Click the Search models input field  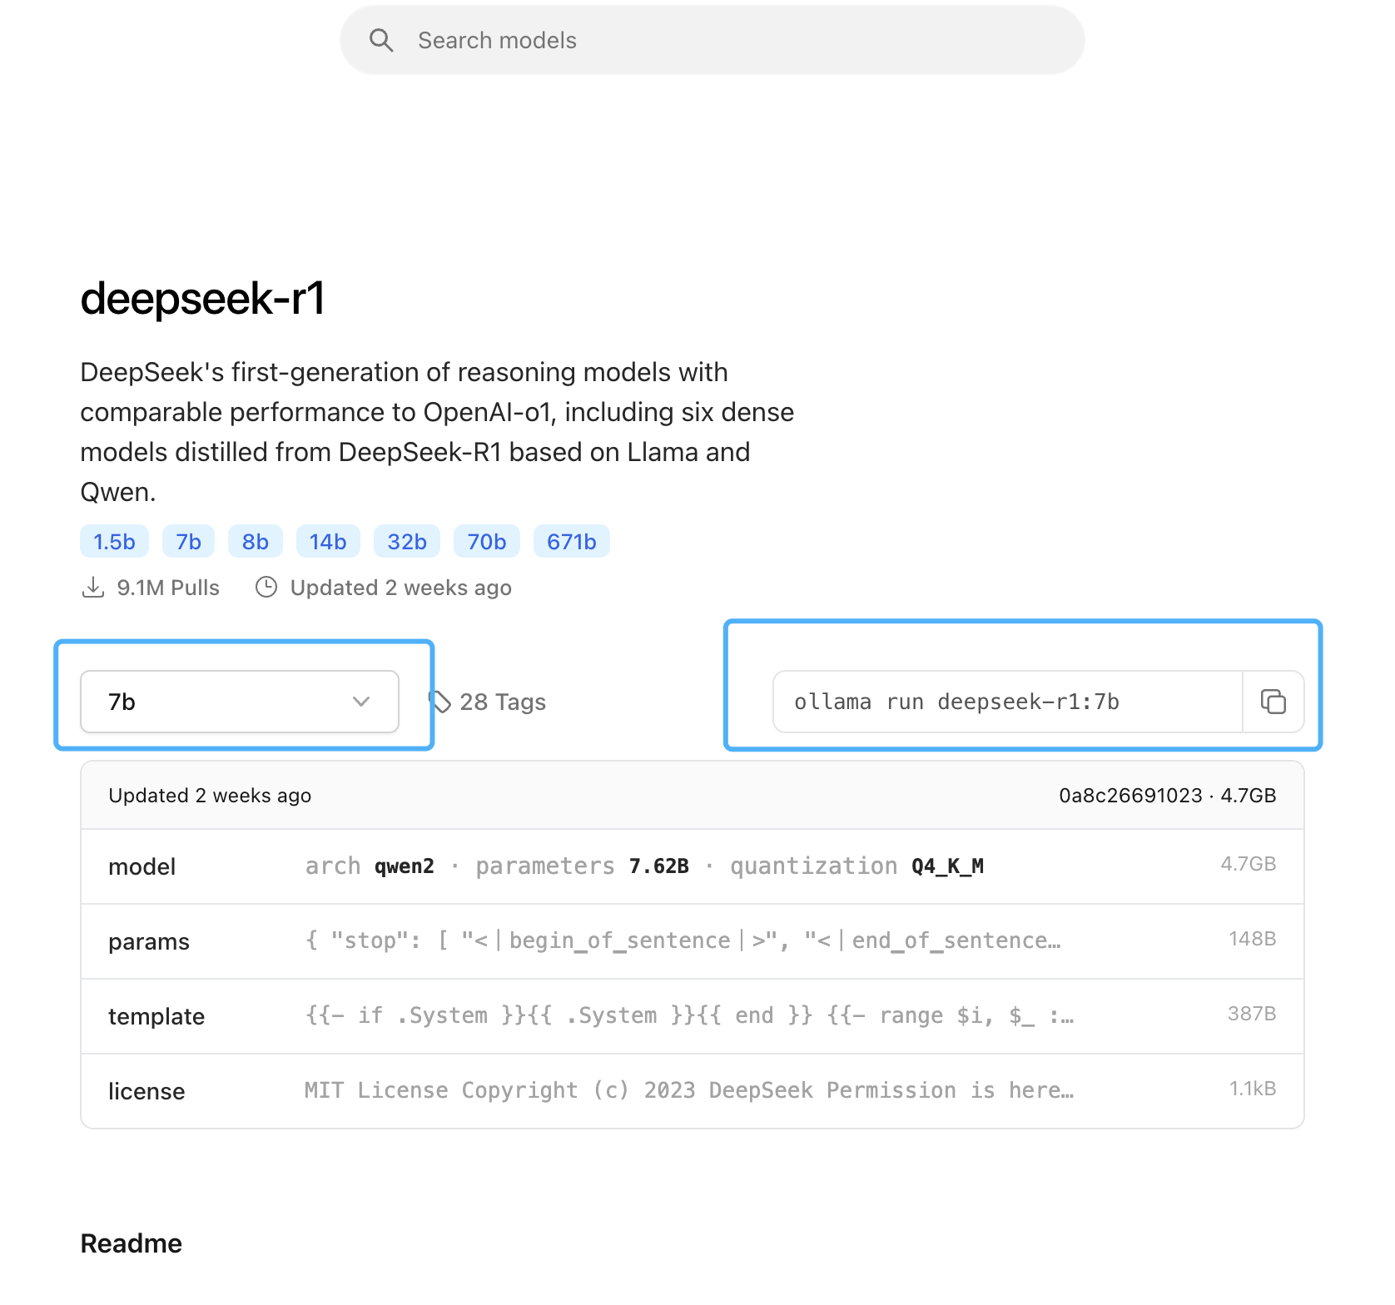pos(712,39)
